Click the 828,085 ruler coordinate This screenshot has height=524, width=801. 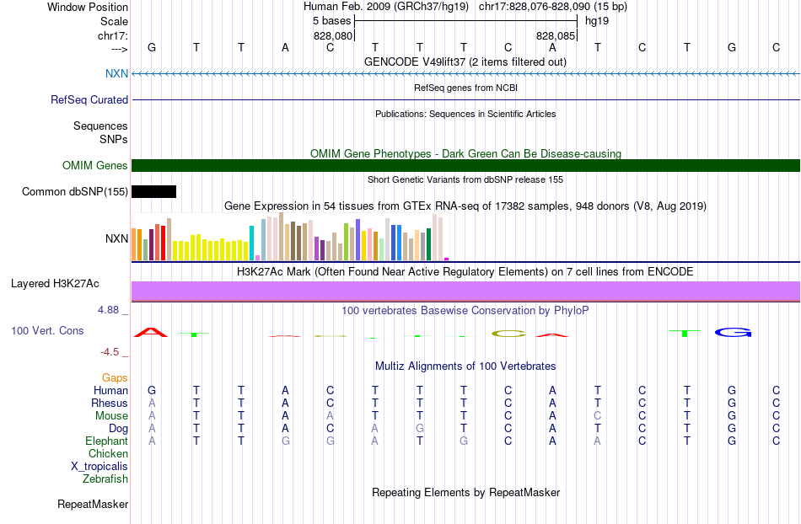coord(556,35)
